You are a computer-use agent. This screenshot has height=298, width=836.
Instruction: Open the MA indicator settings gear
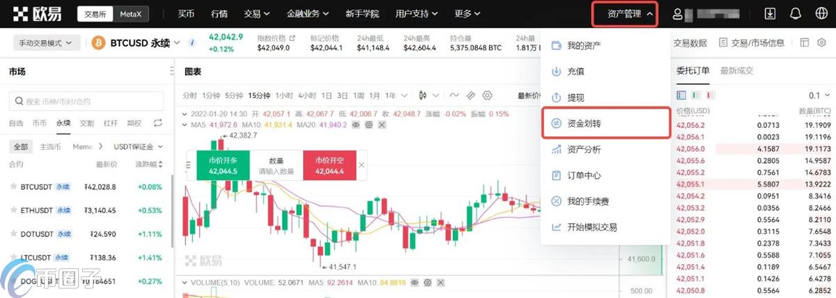pyautogui.click(x=369, y=124)
